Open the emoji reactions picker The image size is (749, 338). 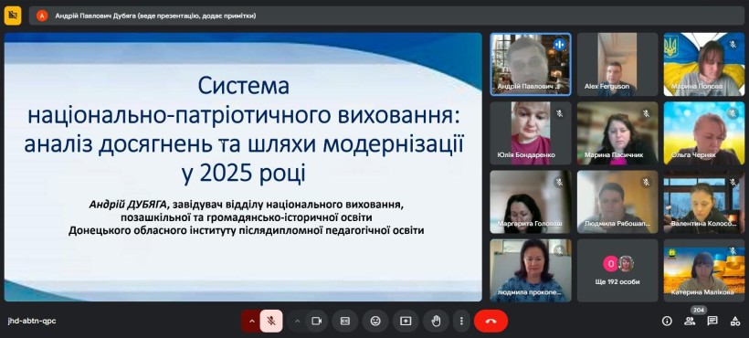pyautogui.click(x=375, y=322)
